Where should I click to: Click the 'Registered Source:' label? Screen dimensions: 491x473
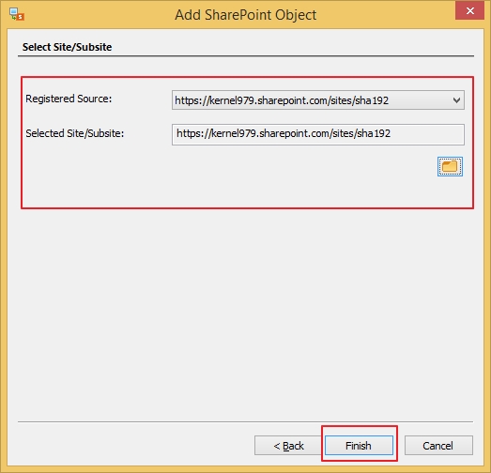(x=69, y=99)
